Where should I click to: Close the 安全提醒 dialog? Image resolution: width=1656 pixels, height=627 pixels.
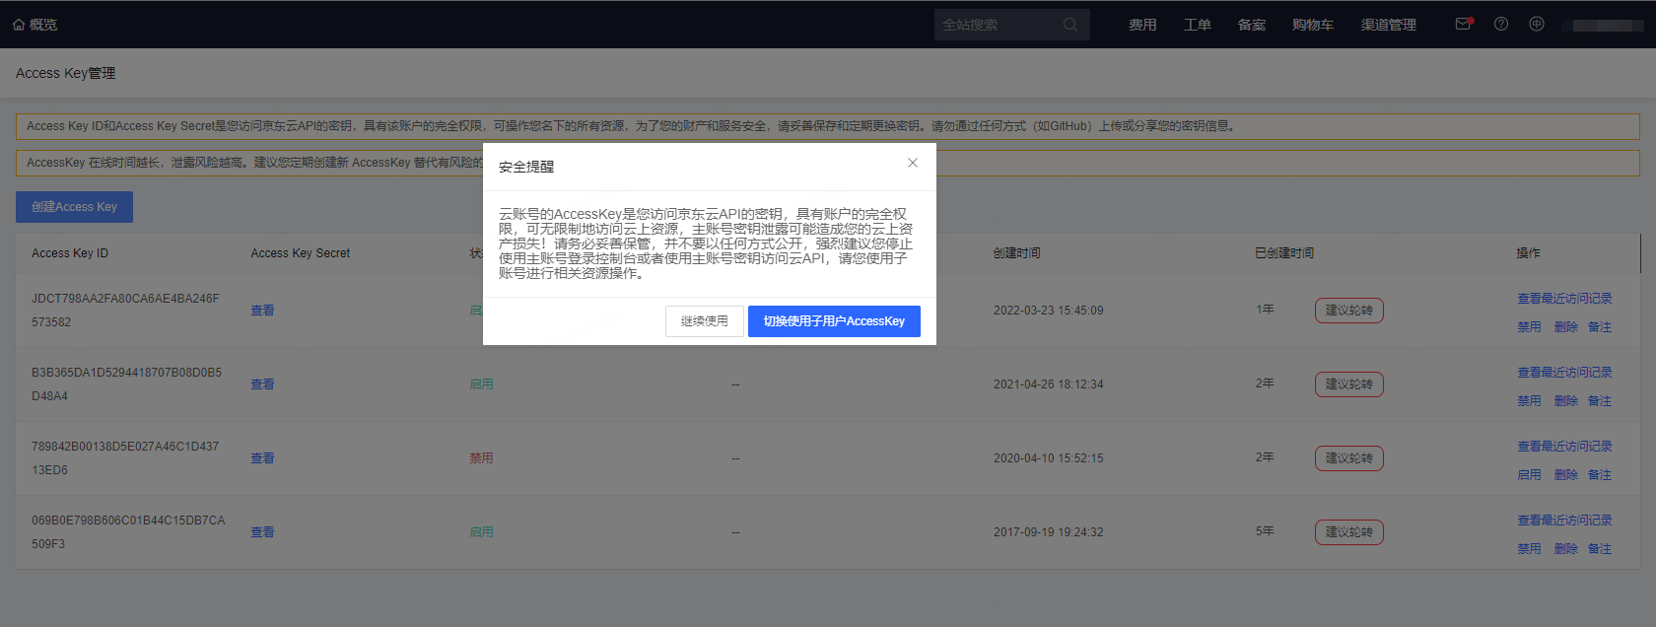point(913,163)
